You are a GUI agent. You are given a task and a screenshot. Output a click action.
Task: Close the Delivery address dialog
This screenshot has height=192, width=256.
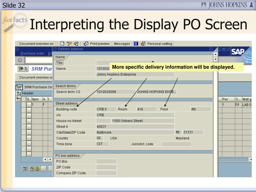(x=211, y=49)
